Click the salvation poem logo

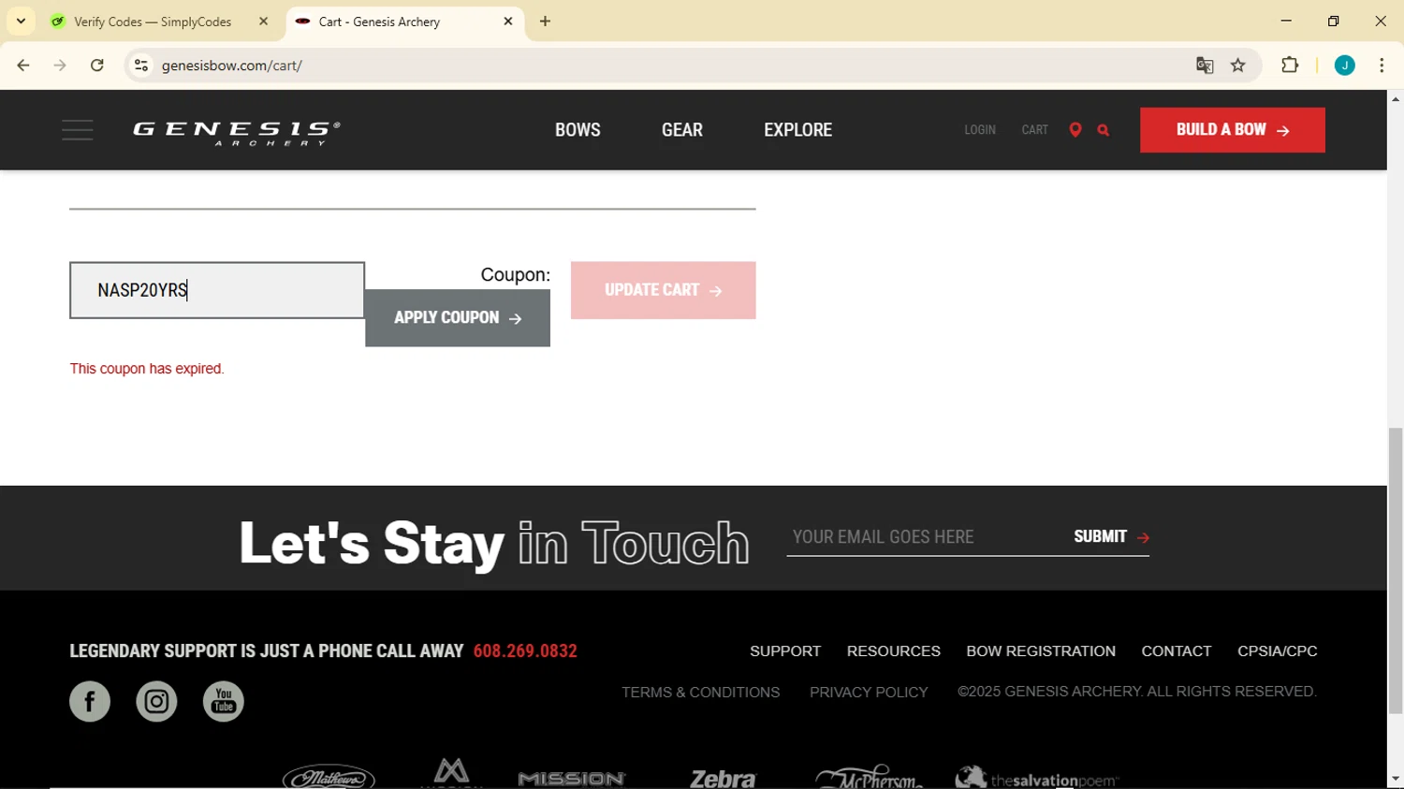pos(1037,777)
